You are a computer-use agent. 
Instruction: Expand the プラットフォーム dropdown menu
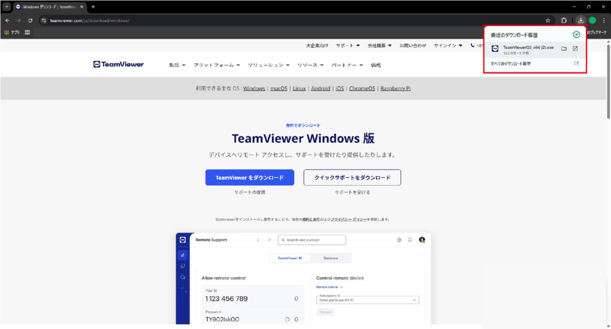[217, 65]
